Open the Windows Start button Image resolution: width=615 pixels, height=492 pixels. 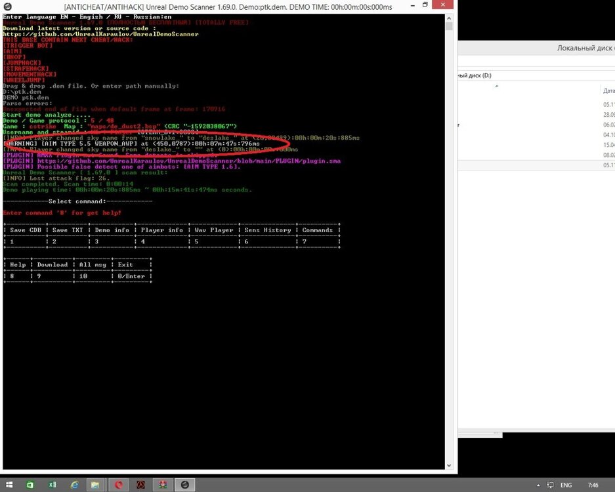click(x=9, y=485)
